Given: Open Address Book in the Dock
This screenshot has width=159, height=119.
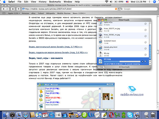Looking at the screenshot, I should [32, 115].
